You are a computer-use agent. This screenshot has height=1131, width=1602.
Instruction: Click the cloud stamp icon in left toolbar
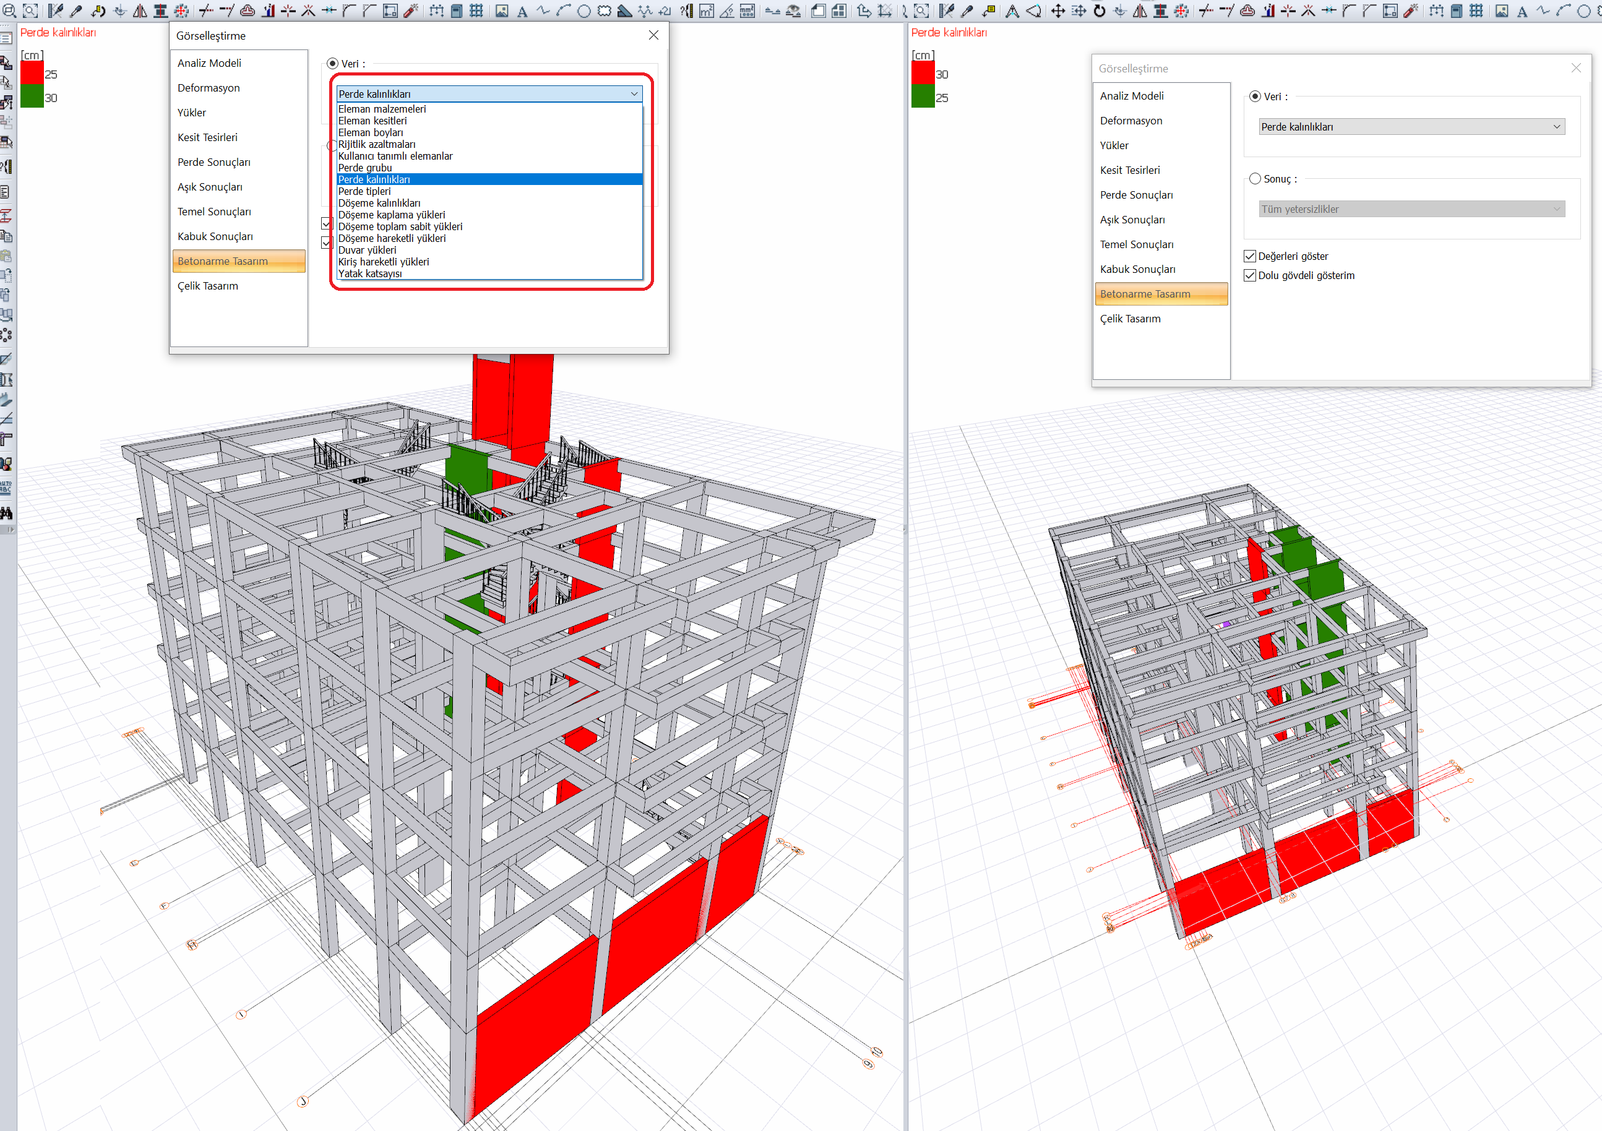[x=248, y=11]
